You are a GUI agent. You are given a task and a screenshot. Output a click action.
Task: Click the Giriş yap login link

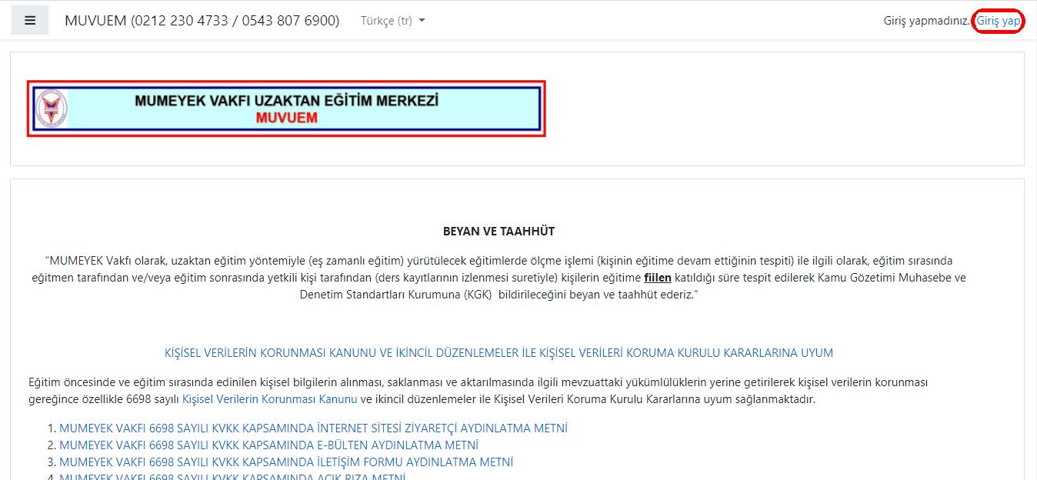click(x=998, y=21)
